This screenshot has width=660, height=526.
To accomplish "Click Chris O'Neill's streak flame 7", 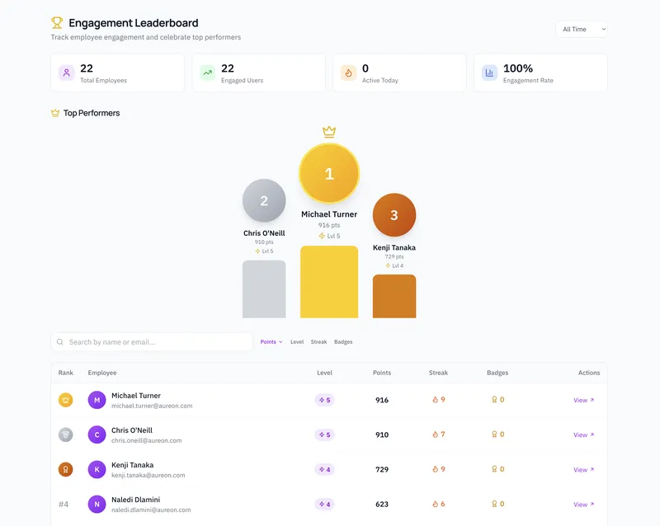I will point(439,434).
